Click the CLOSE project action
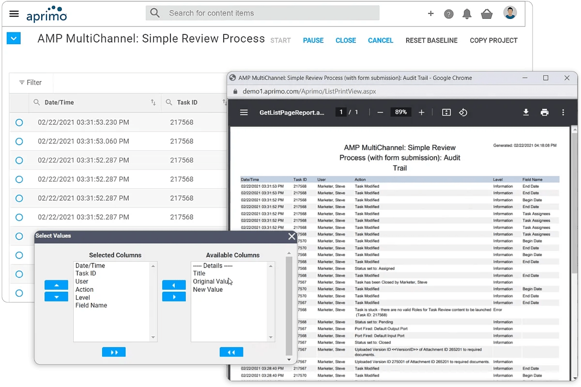 (x=346, y=41)
